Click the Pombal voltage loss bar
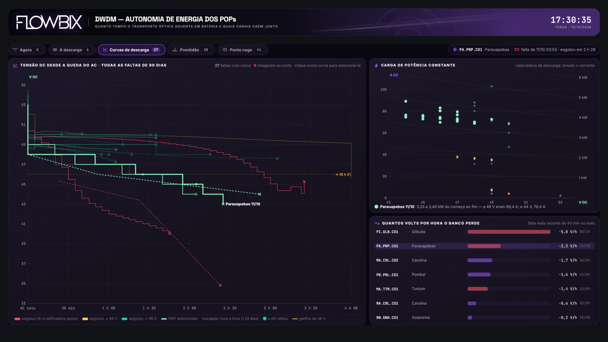This screenshot has width=608, height=342. click(509, 275)
